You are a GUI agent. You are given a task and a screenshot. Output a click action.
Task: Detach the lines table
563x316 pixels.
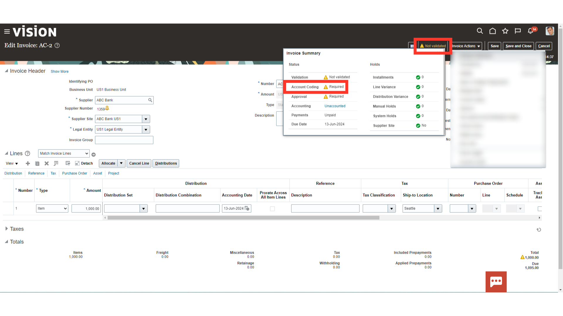(x=84, y=163)
